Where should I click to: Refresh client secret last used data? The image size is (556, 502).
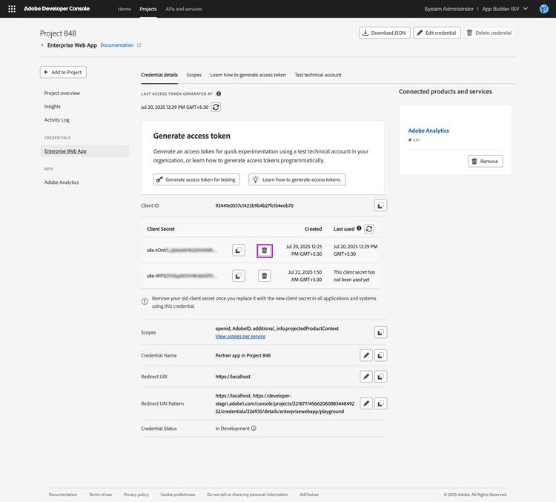pos(369,229)
